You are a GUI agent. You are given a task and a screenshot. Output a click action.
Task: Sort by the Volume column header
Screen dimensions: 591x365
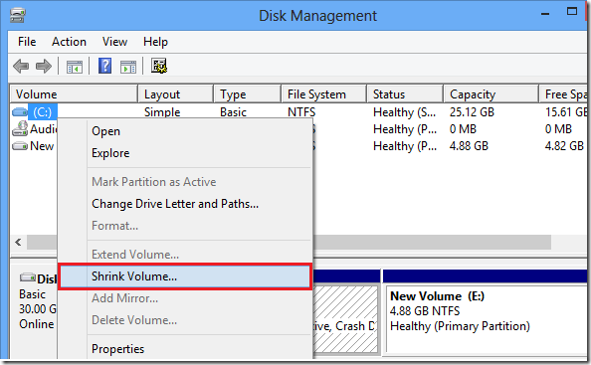[74, 94]
